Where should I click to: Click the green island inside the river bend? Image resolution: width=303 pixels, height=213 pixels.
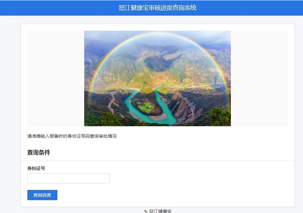pyautogui.click(x=146, y=107)
